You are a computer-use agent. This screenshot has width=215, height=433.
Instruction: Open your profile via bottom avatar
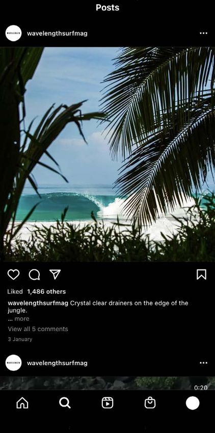[193, 403]
